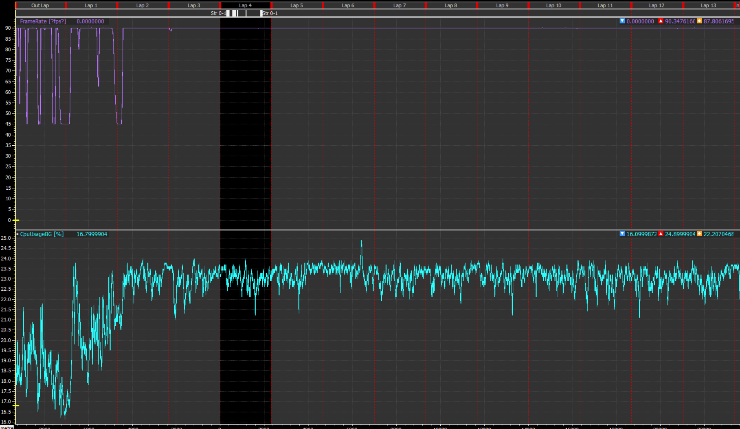The image size is (740, 429).
Task: Select Lap 9 in the lap bar
Action: click(x=502, y=6)
